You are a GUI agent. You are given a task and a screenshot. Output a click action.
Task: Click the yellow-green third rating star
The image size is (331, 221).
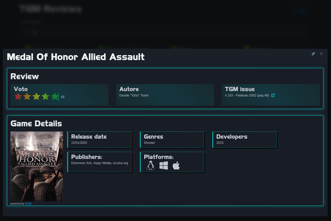36,96
